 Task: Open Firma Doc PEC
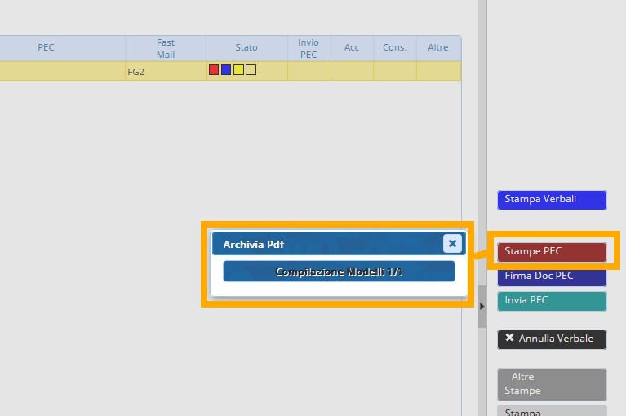(x=552, y=276)
